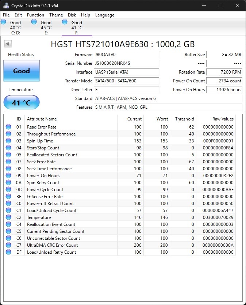
Task: Click the indicator beside UltraDMA CRC Error Count
Action: point(8,245)
